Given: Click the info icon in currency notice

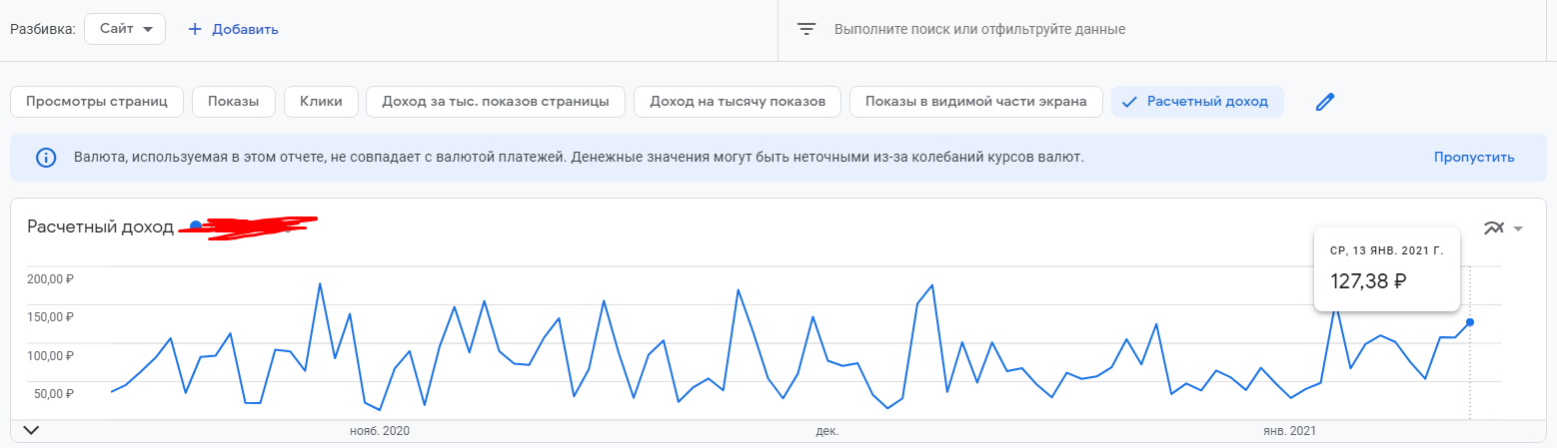Looking at the screenshot, I should 46,158.
